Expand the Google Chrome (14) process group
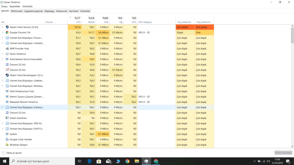The height and width of the screenshot is (165, 294). click(2, 33)
